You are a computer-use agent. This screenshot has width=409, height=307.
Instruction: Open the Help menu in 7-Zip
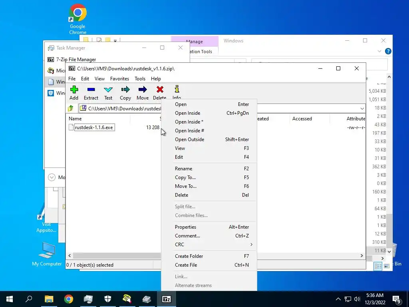point(156,79)
